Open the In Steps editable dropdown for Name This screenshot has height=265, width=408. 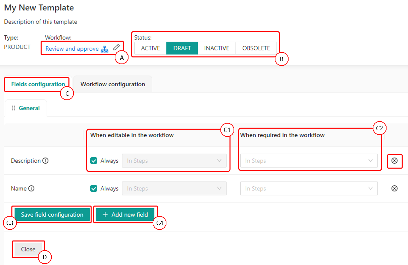click(174, 188)
